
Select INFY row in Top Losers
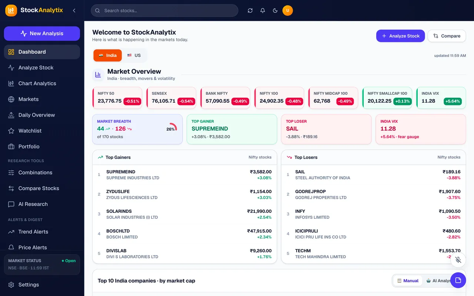[x=373, y=214]
